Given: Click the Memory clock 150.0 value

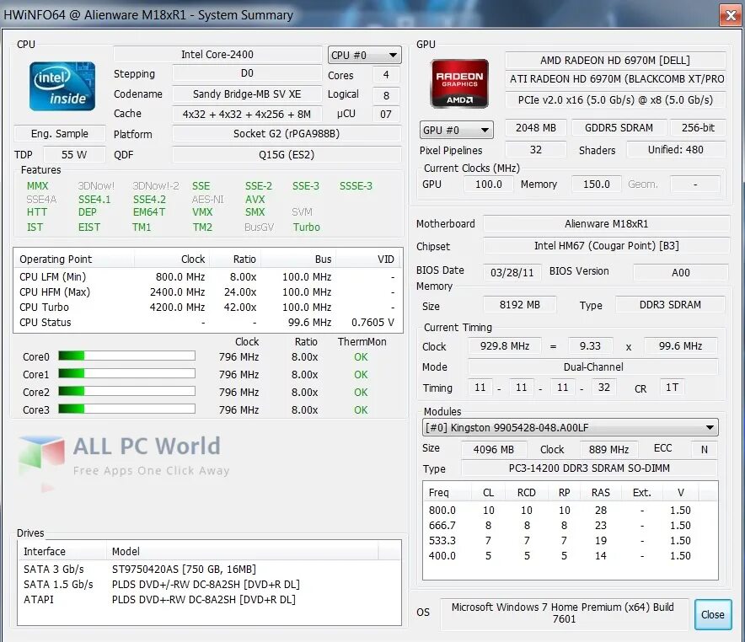Looking at the screenshot, I should coord(597,185).
